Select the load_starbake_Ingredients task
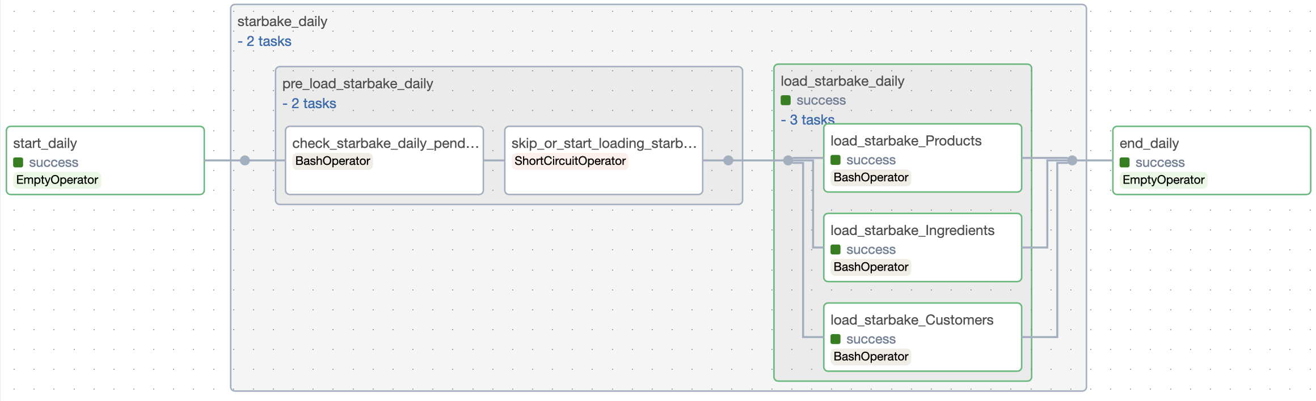Image resolution: width=1316 pixels, height=401 pixels. point(922,248)
